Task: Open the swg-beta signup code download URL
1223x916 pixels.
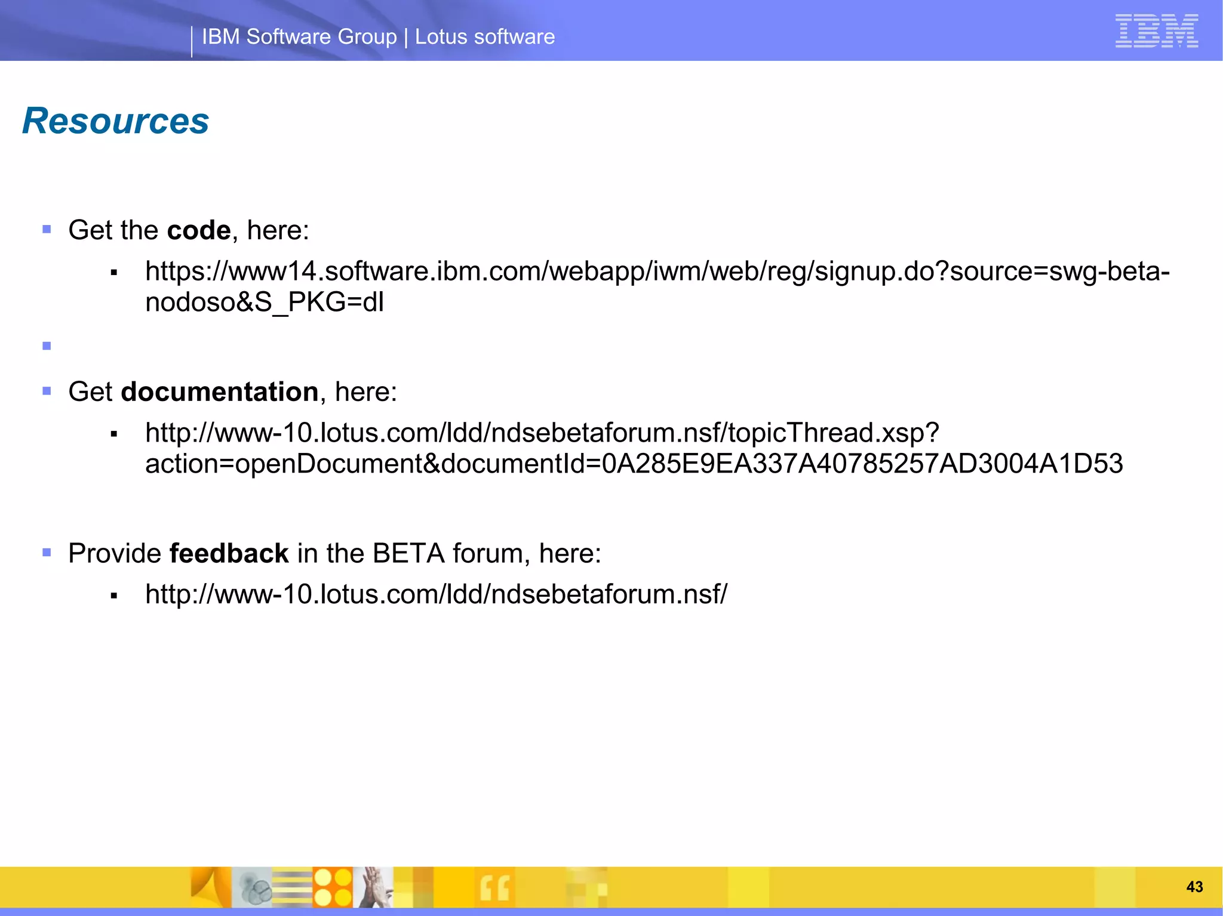Action: coord(657,286)
